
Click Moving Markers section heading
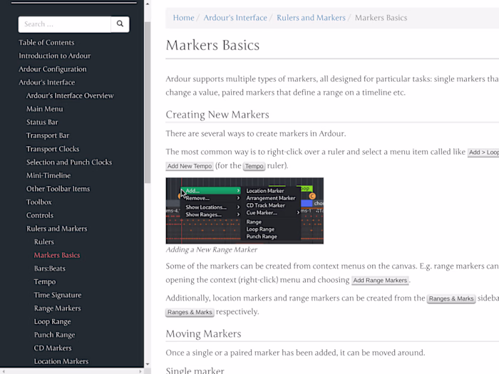coord(203,333)
